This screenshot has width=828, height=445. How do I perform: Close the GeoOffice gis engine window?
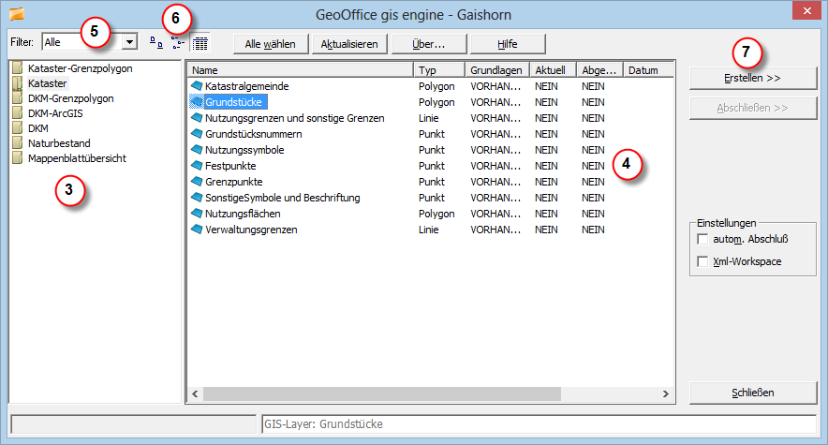tap(806, 10)
